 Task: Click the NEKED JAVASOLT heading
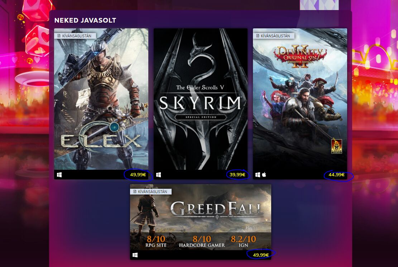point(85,20)
